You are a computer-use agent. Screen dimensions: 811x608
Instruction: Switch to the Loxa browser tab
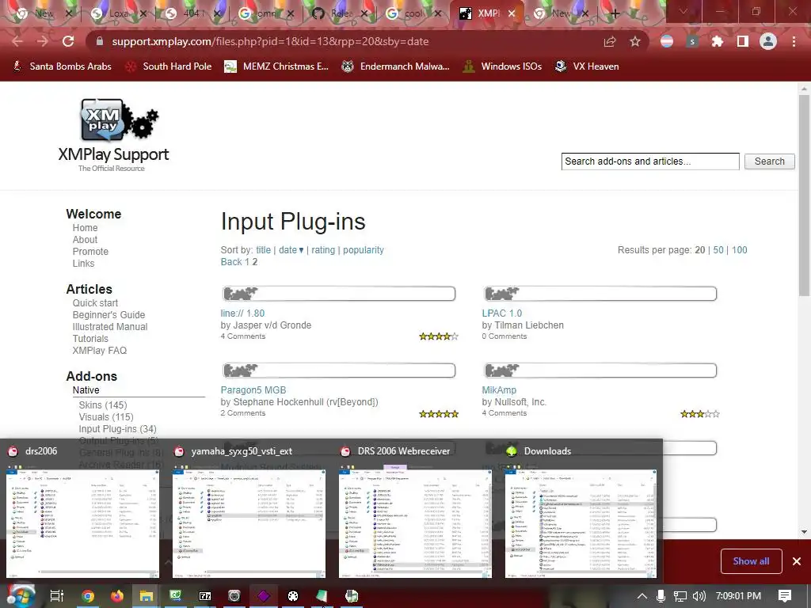[119, 13]
